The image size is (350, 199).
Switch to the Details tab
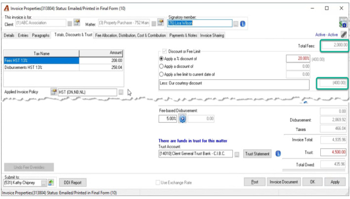(x=9, y=35)
